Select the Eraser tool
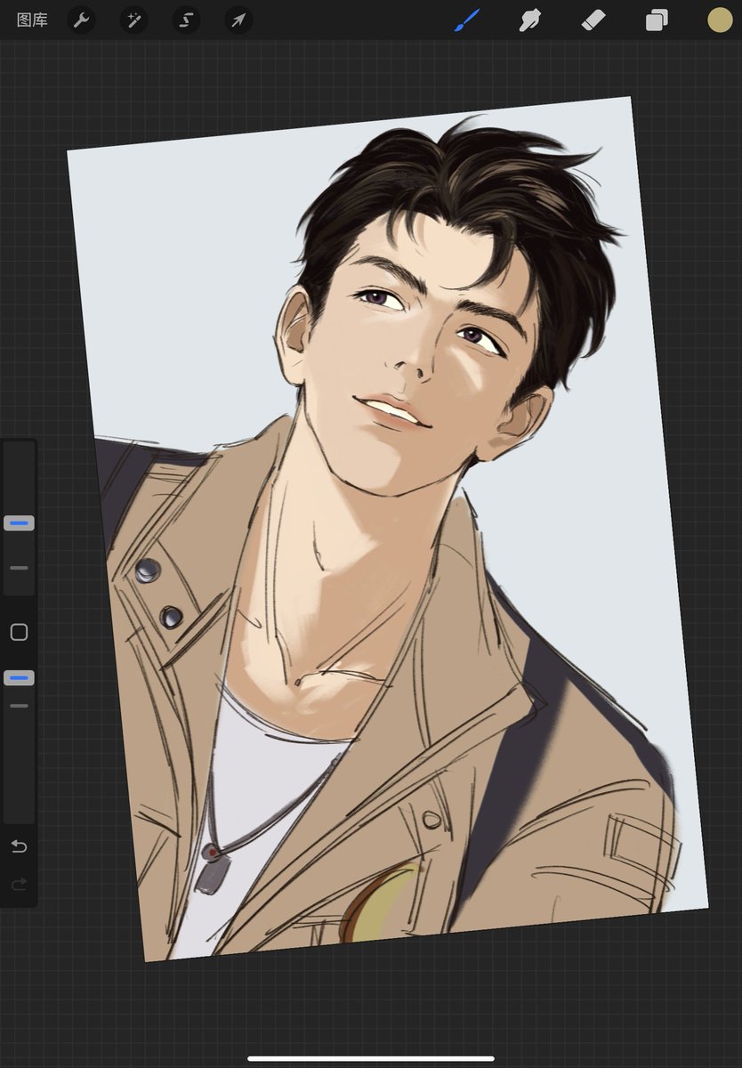Image resolution: width=742 pixels, height=1068 pixels. click(593, 20)
